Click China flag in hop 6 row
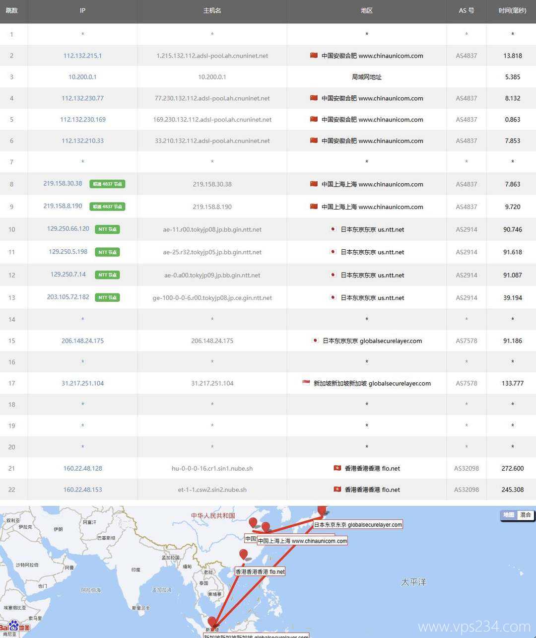Image resolution: width=536 pixels, height=638 pixels. click(314, 141)
